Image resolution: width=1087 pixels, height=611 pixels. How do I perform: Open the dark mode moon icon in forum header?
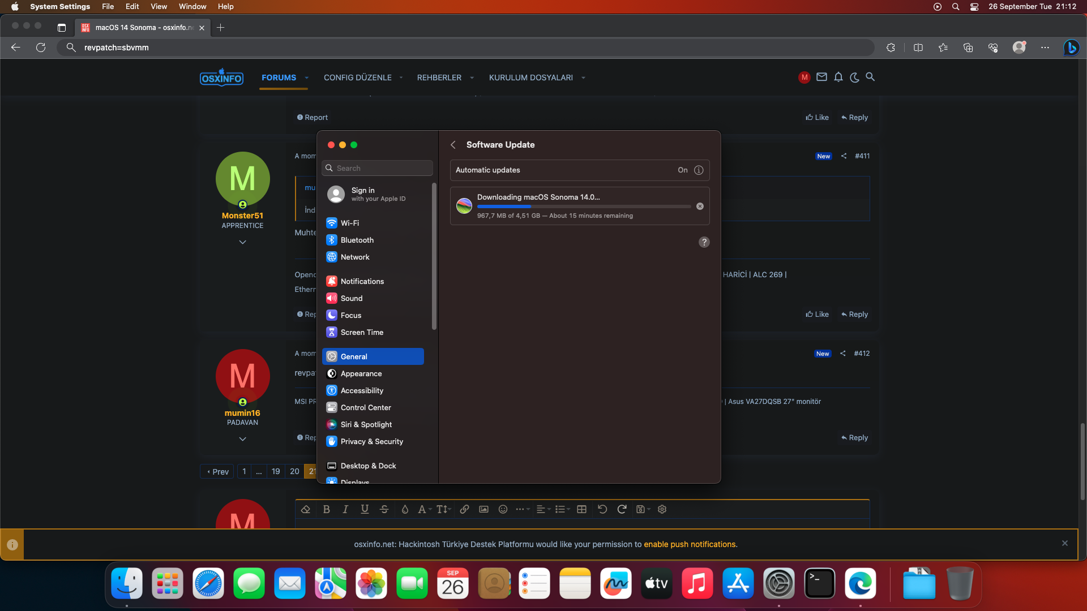point(854,78)
